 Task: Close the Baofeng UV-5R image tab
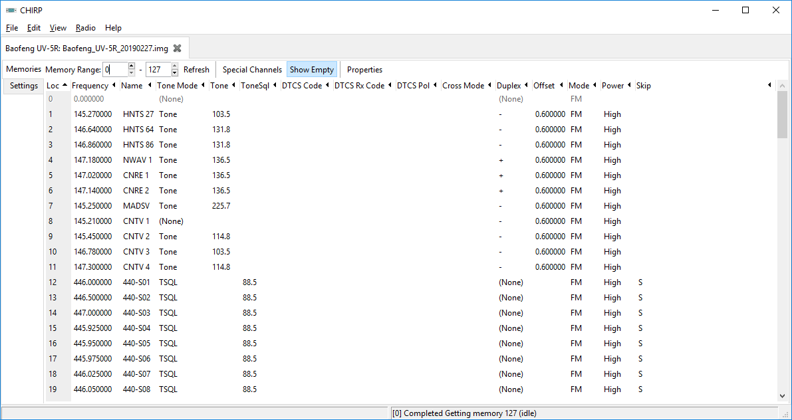click(177, 49)
